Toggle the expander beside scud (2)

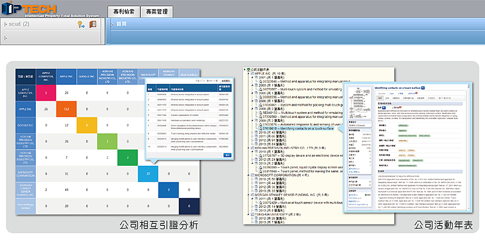coord(5,24)
